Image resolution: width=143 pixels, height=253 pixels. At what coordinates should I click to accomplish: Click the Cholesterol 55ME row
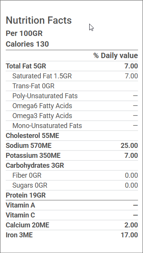pyautogui.click(x=72, y=136)
